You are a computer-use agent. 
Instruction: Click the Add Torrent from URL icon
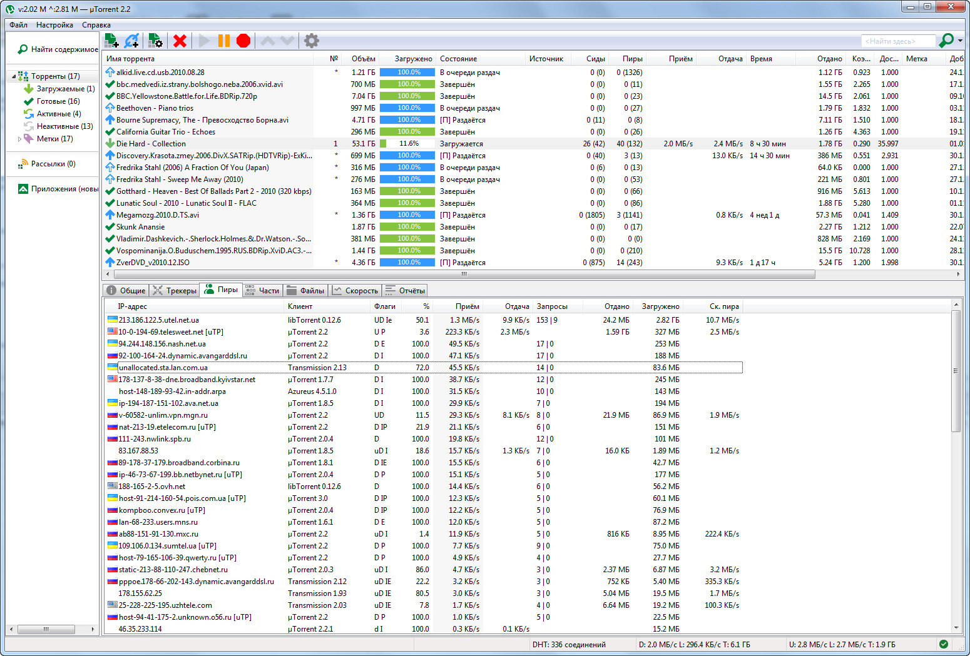(x=131, y=41)
